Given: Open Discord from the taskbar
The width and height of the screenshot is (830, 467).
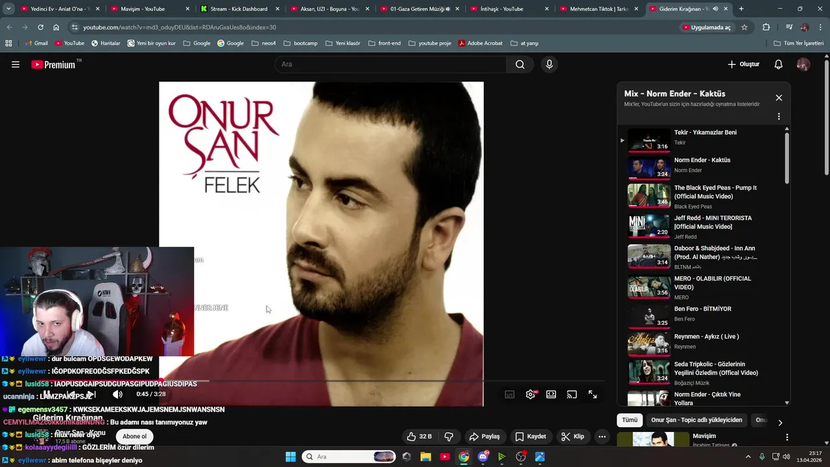Looking at the screenshot, I should [x=482, y=457].
